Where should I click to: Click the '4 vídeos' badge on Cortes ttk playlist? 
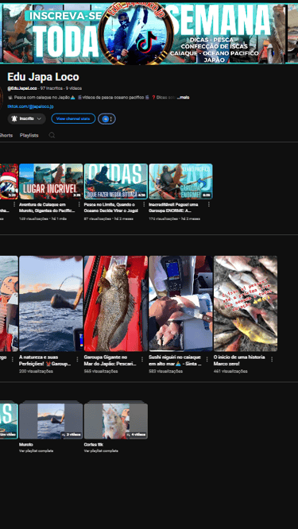136,434
